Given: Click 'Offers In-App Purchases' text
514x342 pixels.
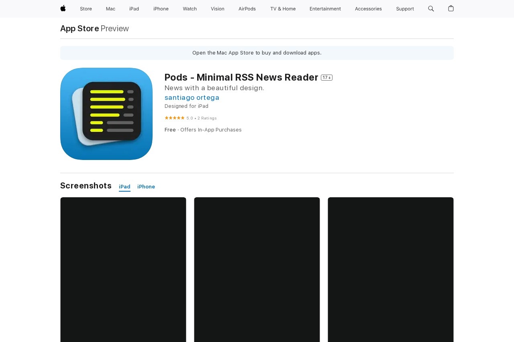Looking at the screenshot, I should click(211, 130).
